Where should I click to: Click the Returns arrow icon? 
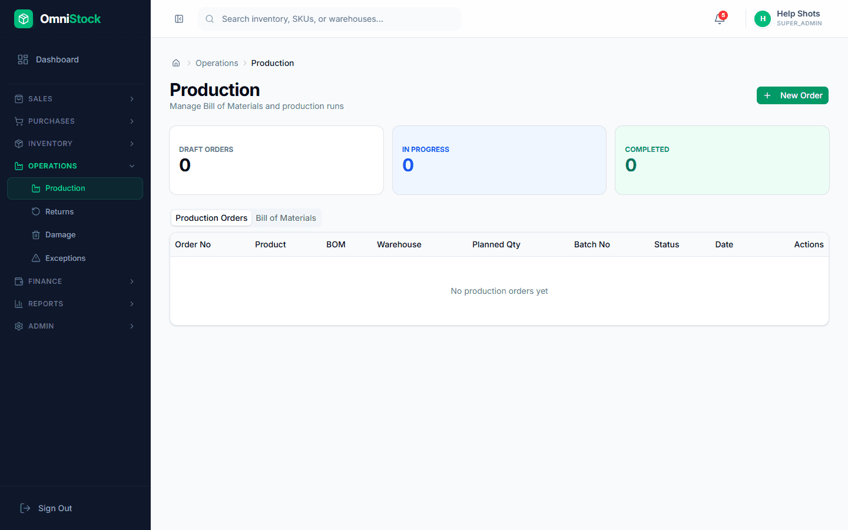click(x=36, y=211)
